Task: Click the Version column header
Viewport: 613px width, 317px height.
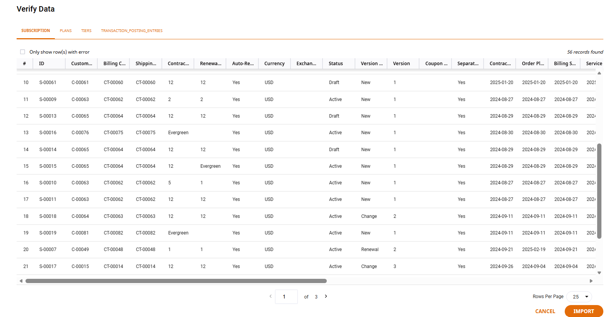Action: 403,64
